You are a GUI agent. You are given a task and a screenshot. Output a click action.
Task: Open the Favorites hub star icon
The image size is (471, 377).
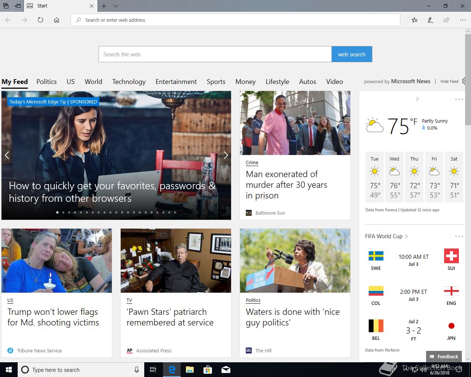tap(414, 20)
